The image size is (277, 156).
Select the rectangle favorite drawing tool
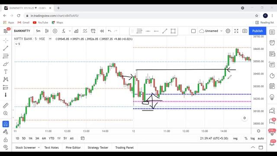(173, 31)
